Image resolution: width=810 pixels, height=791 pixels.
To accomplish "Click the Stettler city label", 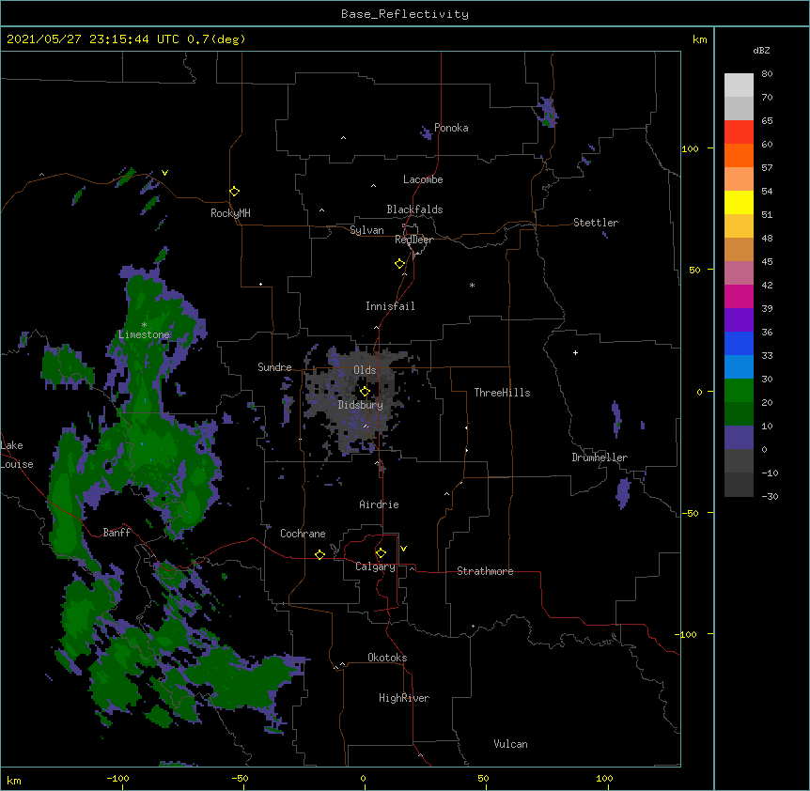I will point(595,223).
